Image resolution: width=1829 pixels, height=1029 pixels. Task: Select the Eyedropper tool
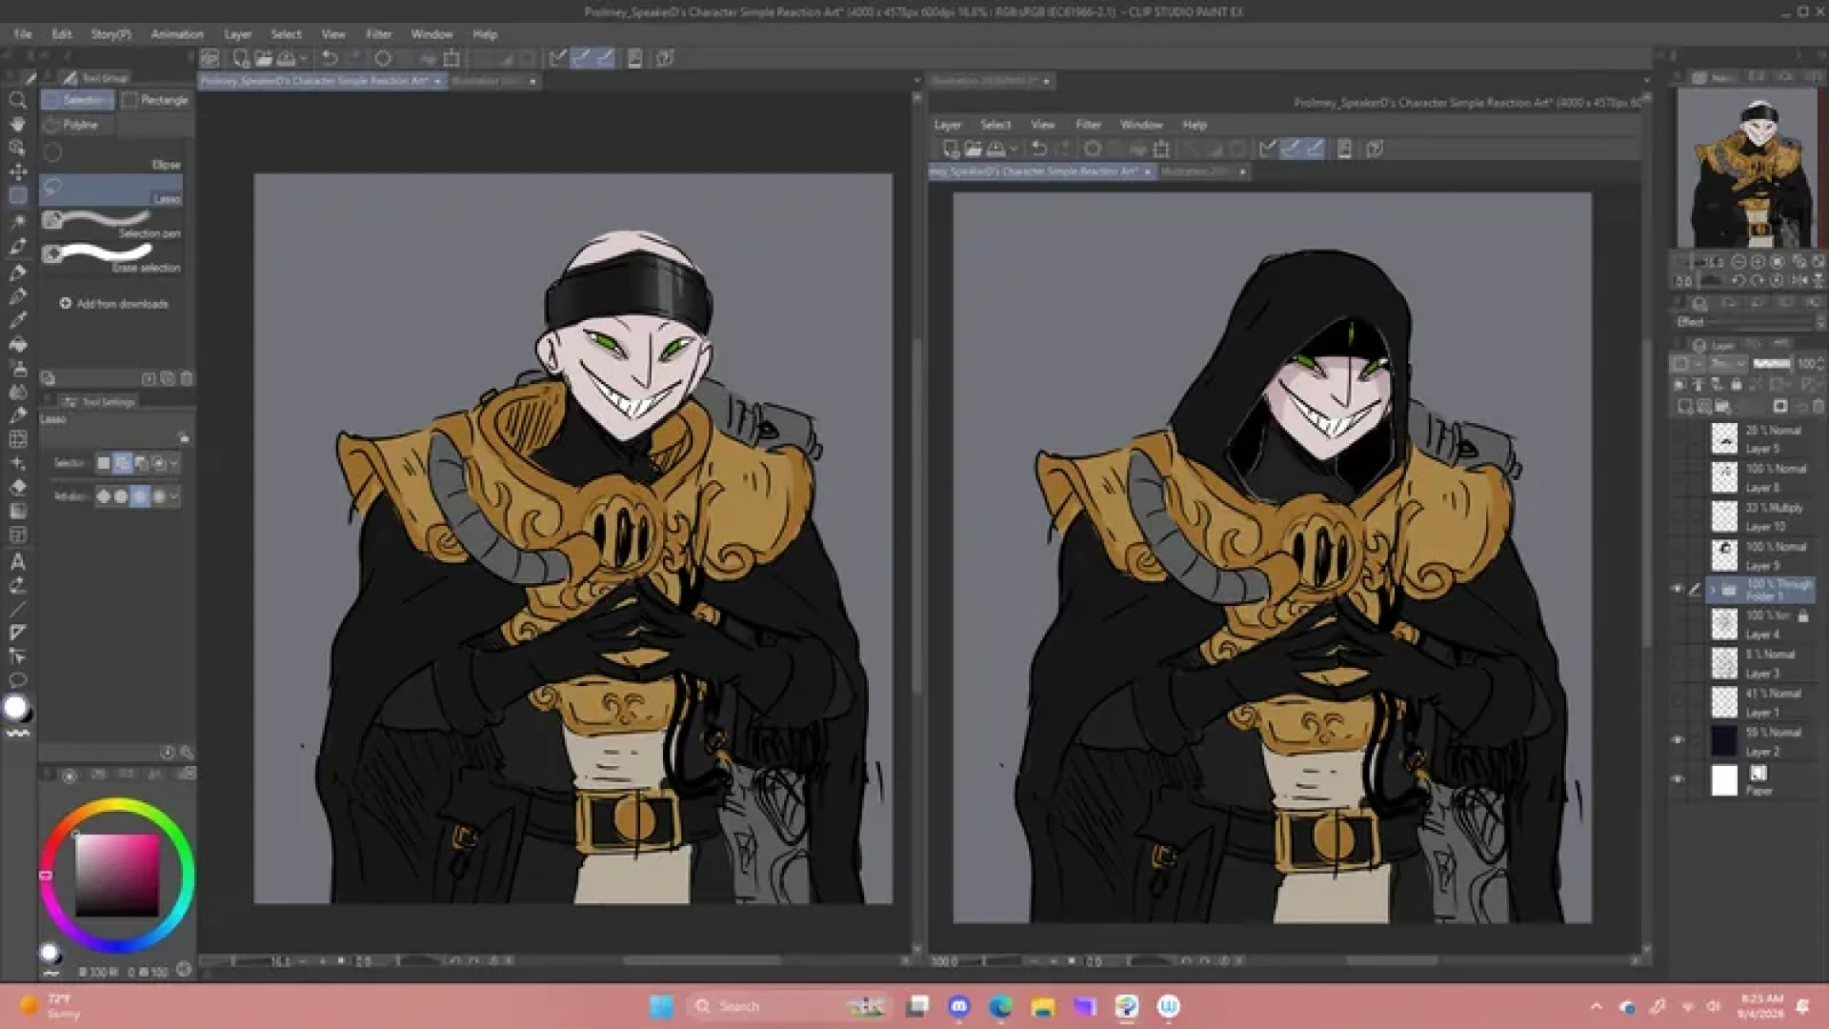point(17,246)
